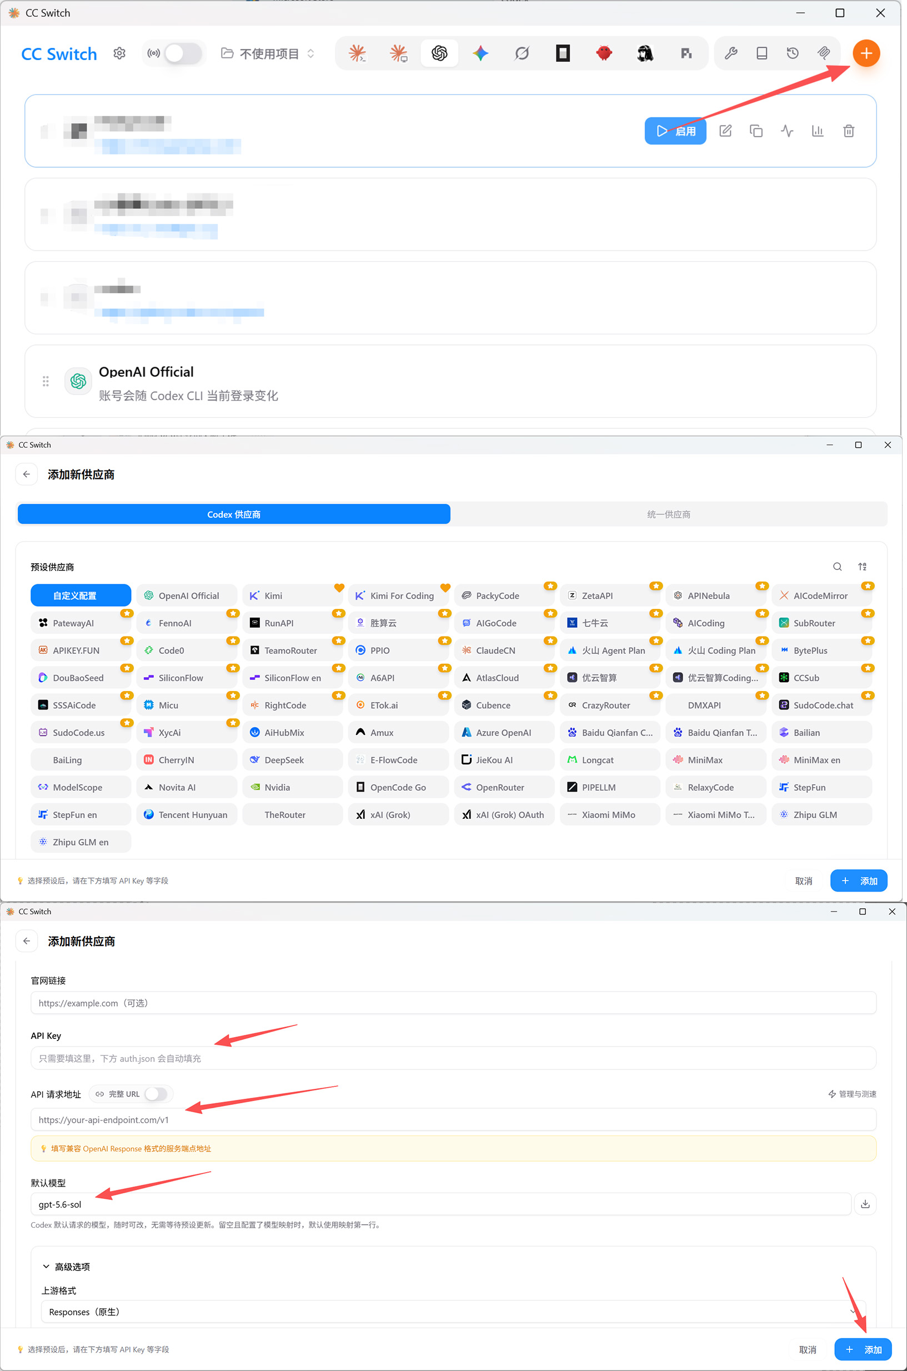This screenshot has height=1371, width=907.
Task: Select the Claude Code terminal app icon
Action: click(x=358, y=54)
